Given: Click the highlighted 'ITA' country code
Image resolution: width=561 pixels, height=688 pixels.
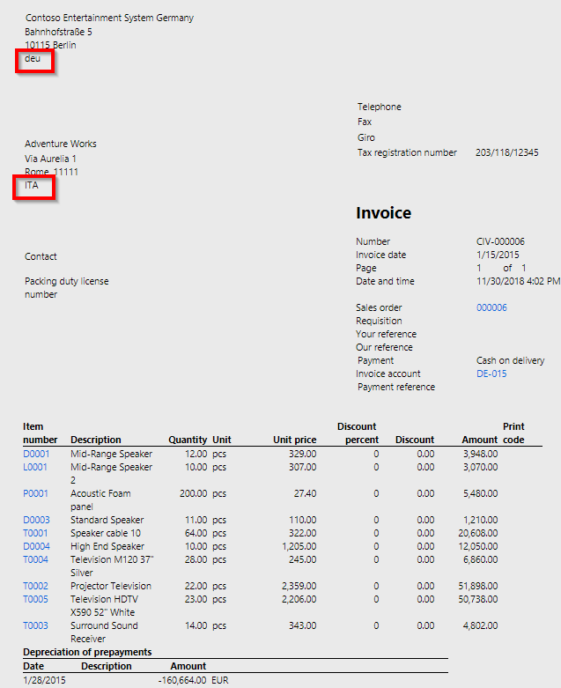Looking at the screenshot, I should click(x=32, y=186).
